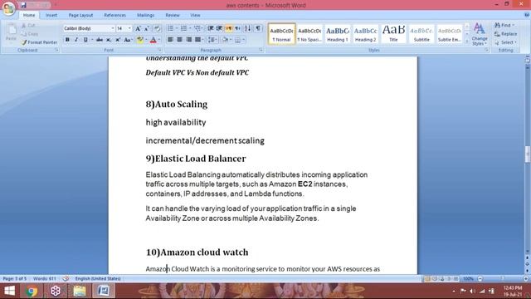The image size is (531, 299).
Task: Click the Windows Start button
Action: (9, 291)
